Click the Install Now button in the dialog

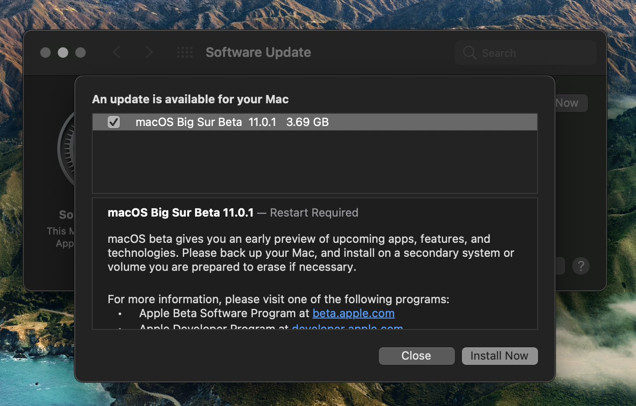pyautogui.click(x=500, y=356)
